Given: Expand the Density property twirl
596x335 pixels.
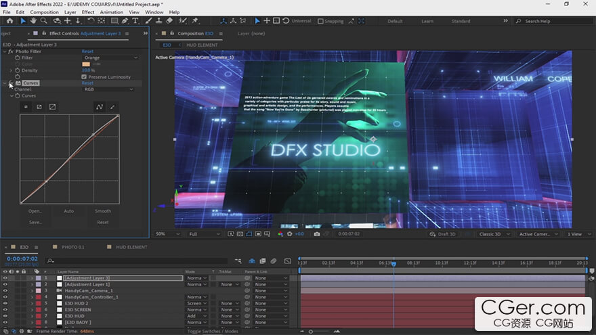Looking at the screenshot, I should [11, 70].
